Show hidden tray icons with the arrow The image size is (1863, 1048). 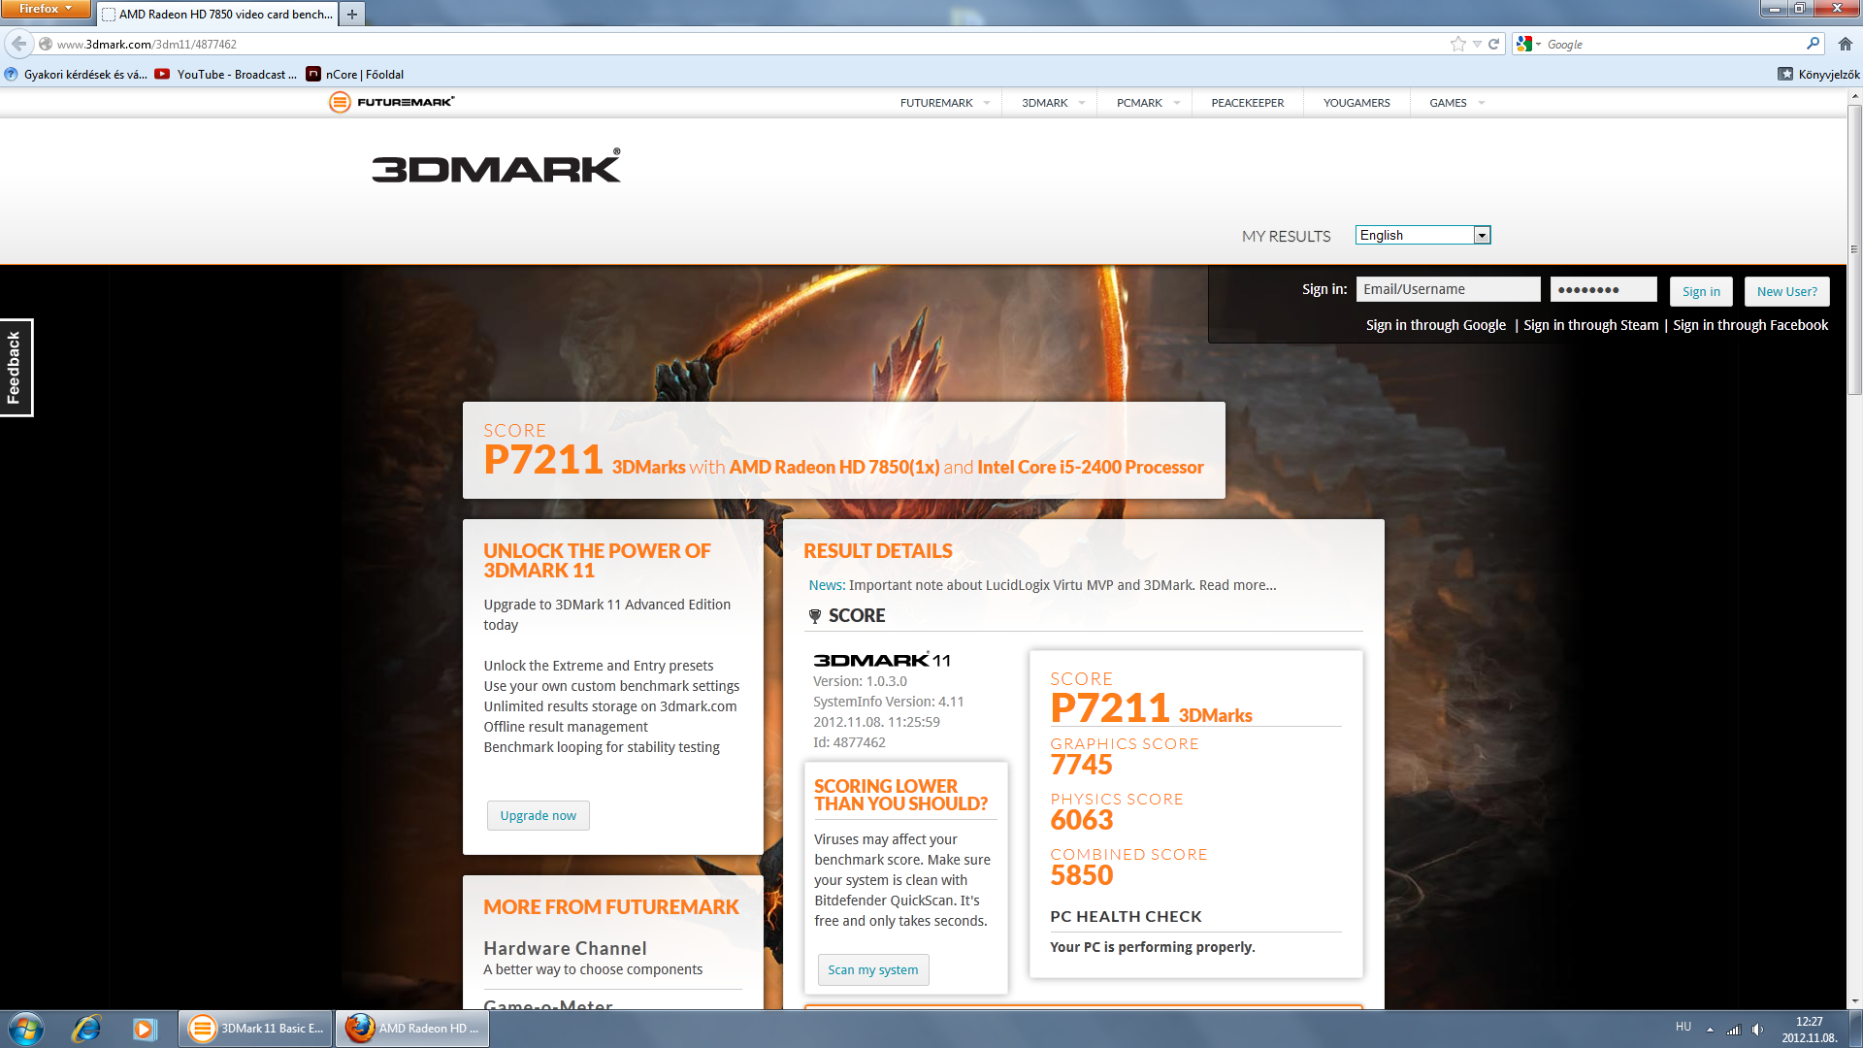tap(1710, 1030)
